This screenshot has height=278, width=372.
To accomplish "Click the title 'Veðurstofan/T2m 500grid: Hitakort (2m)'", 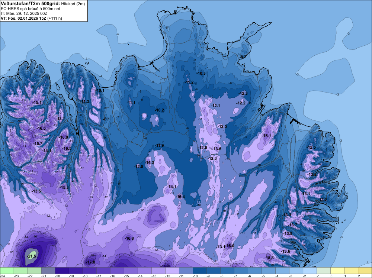I will [42, 4].
